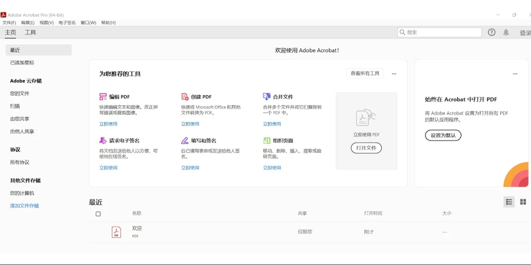Switch to the 工具 tab

(30, 32)
